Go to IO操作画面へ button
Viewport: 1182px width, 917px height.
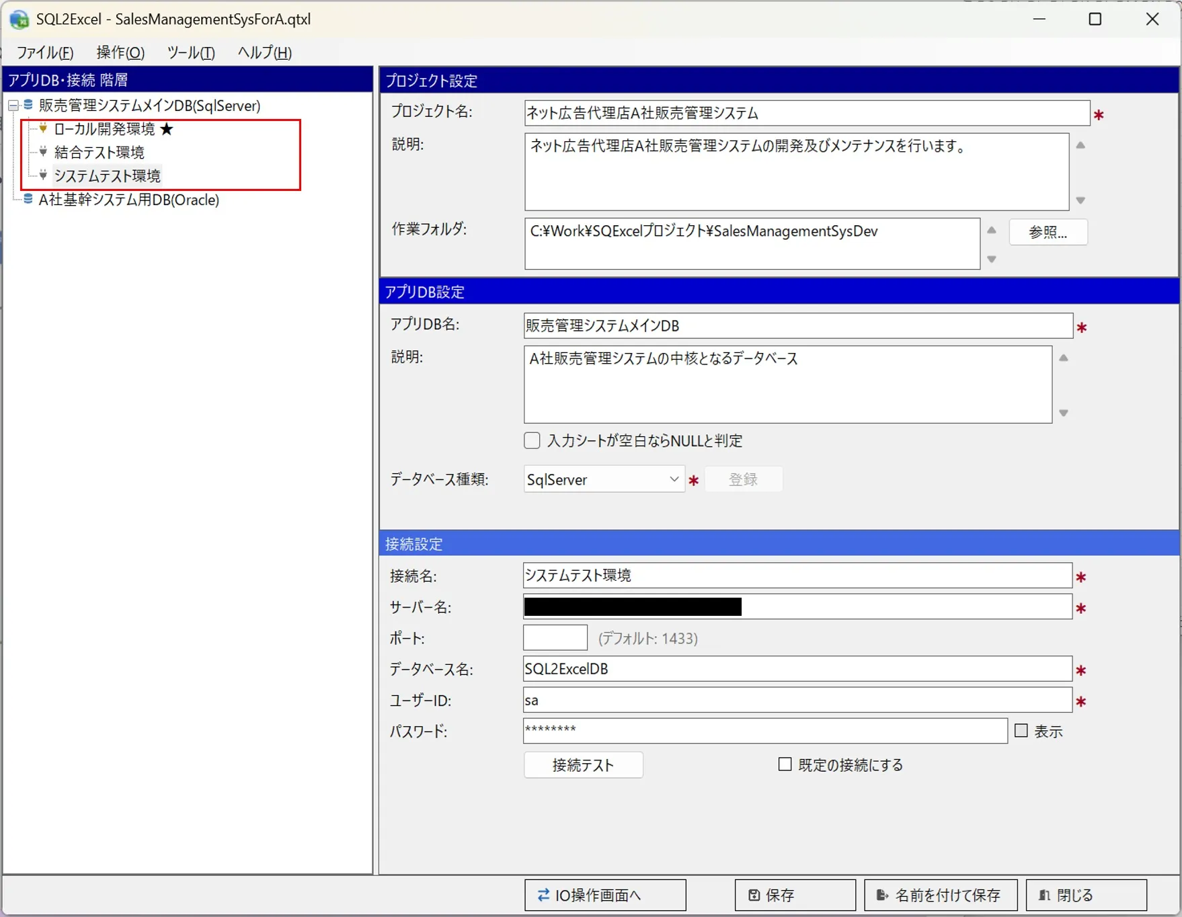605,895
